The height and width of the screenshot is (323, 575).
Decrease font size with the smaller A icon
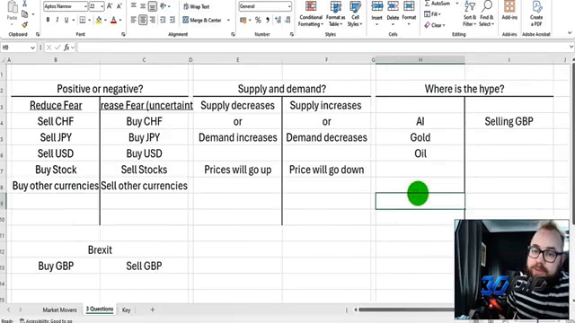click(x=119, y=6)
